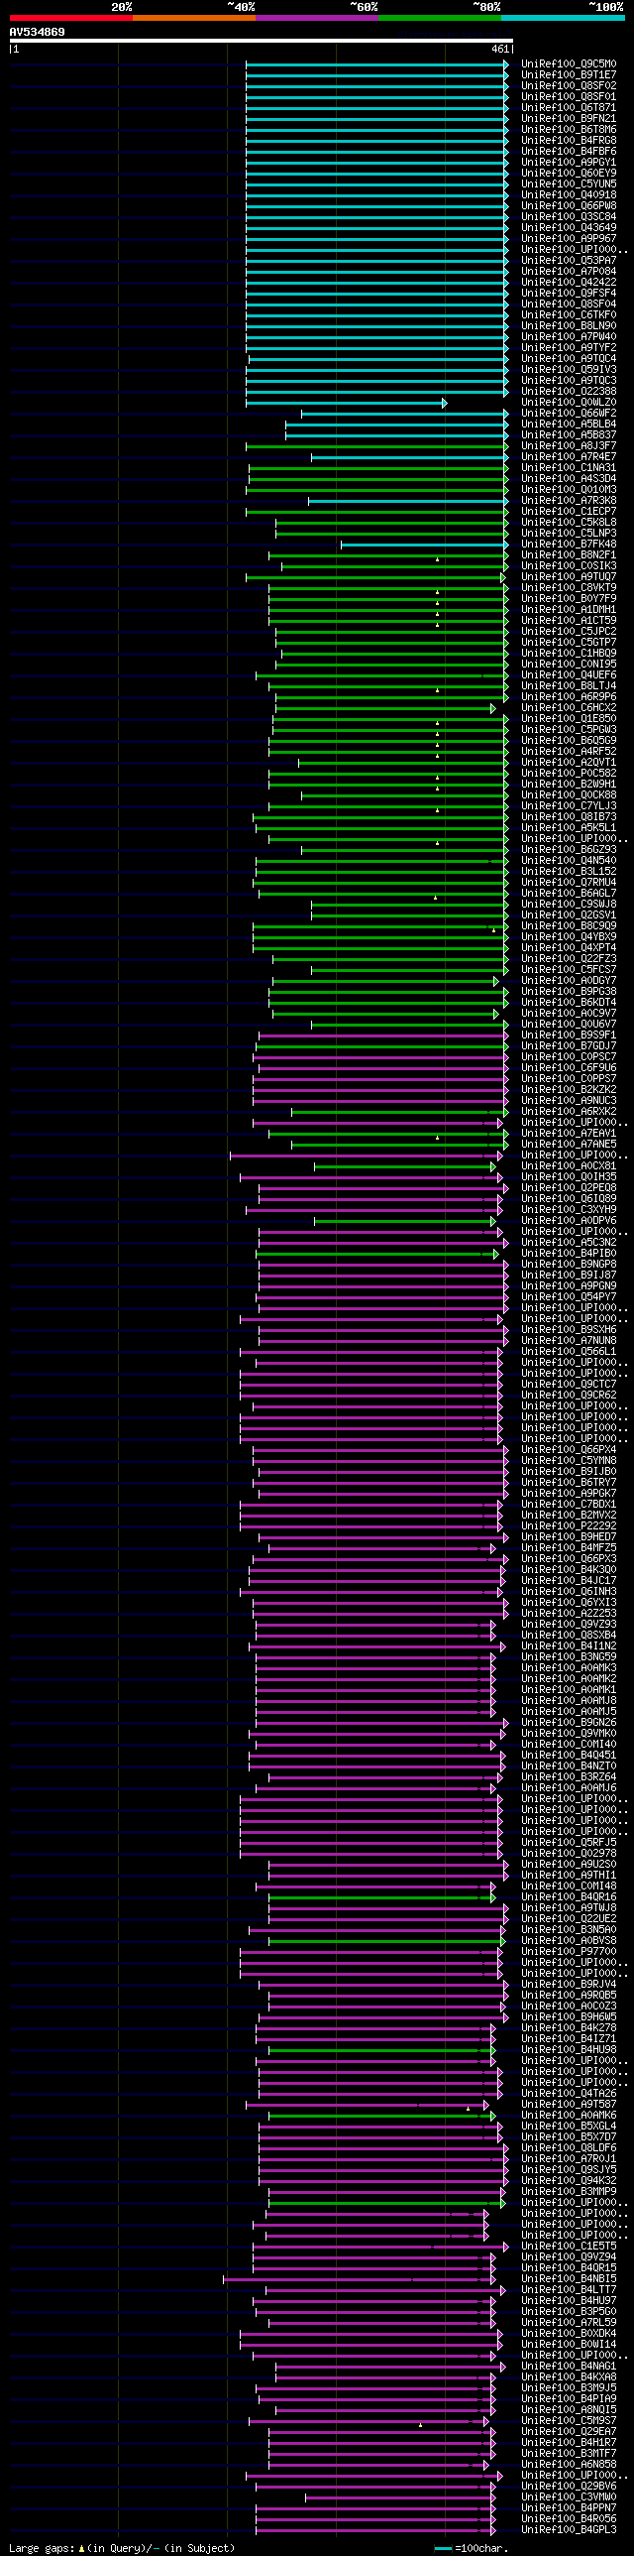This screenshot has height=2556, width=634.
Task: Click UniRef100_B4FRG8 label
Action: click(569, 141)
